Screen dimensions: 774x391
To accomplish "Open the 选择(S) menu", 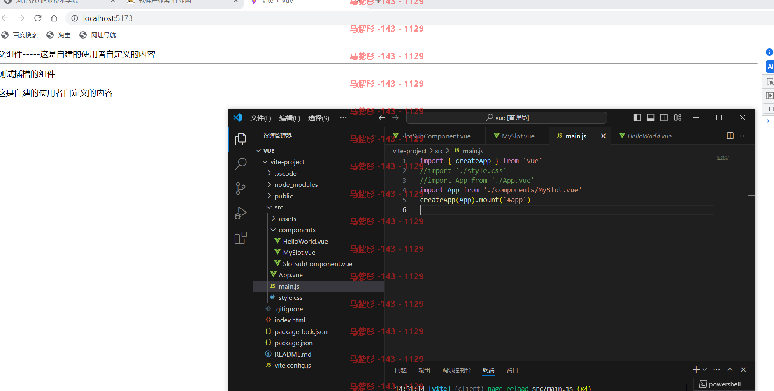I will tap(318, 118).
